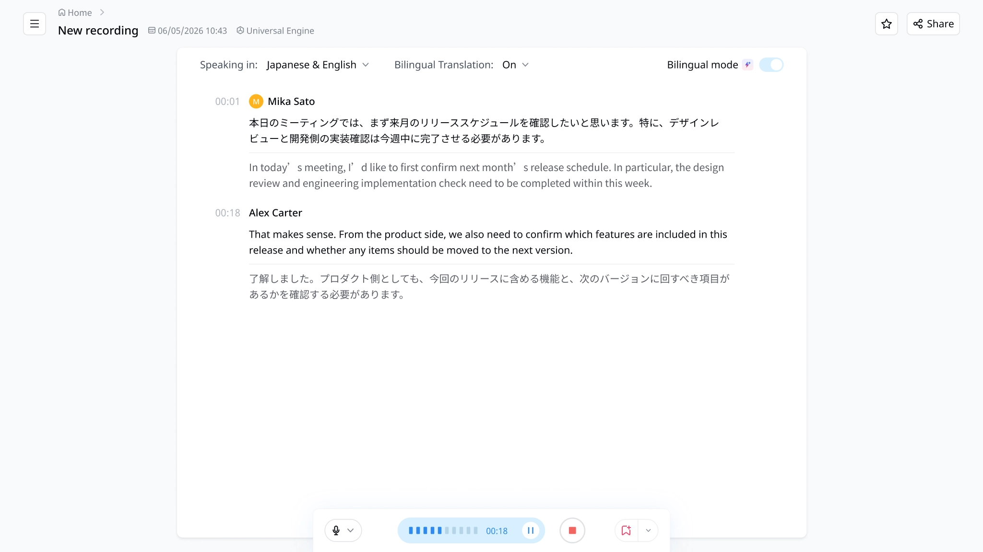Click the home icon in breadcrumb
This screenshot has width=983, height=552.
[x=62, y=12]
